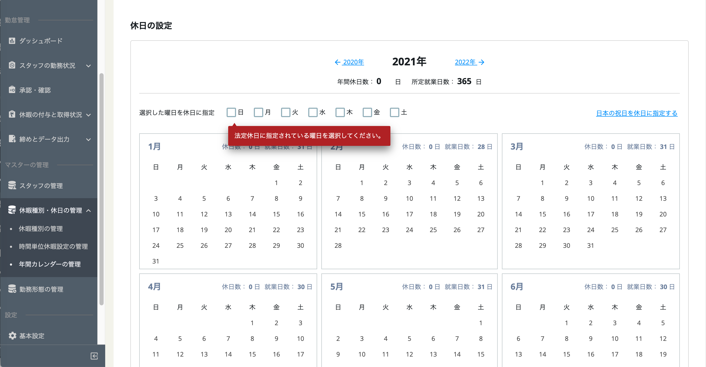Expand the スタッフの勤務状況 chevron
This screenshot has height=367, width=706.
coord(88,66)
